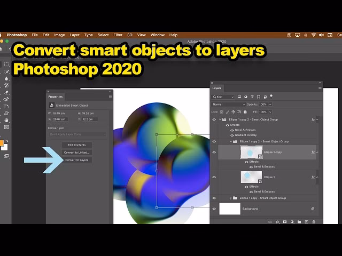The height and width of the screenshot is (256, 342).
Task: Open the Filter menu
Action: pyautogui.click(x=118, y=35)
